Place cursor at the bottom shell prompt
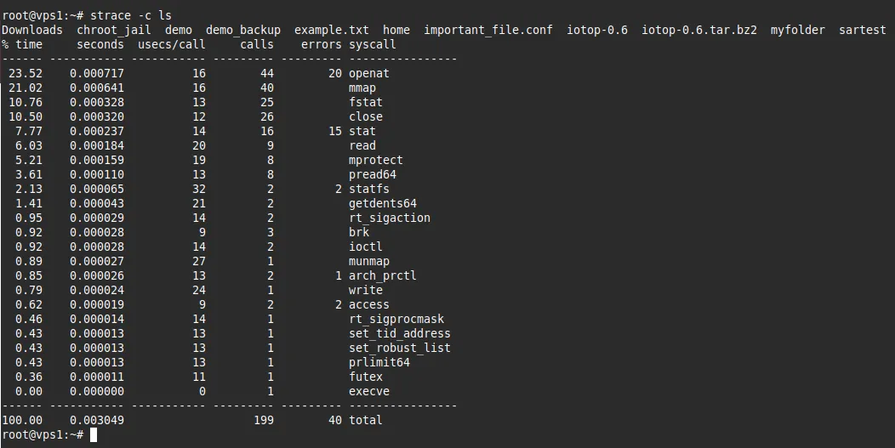The height and width of the screenshot is (448, 895). pyautogui.click(x=94, y=434)
